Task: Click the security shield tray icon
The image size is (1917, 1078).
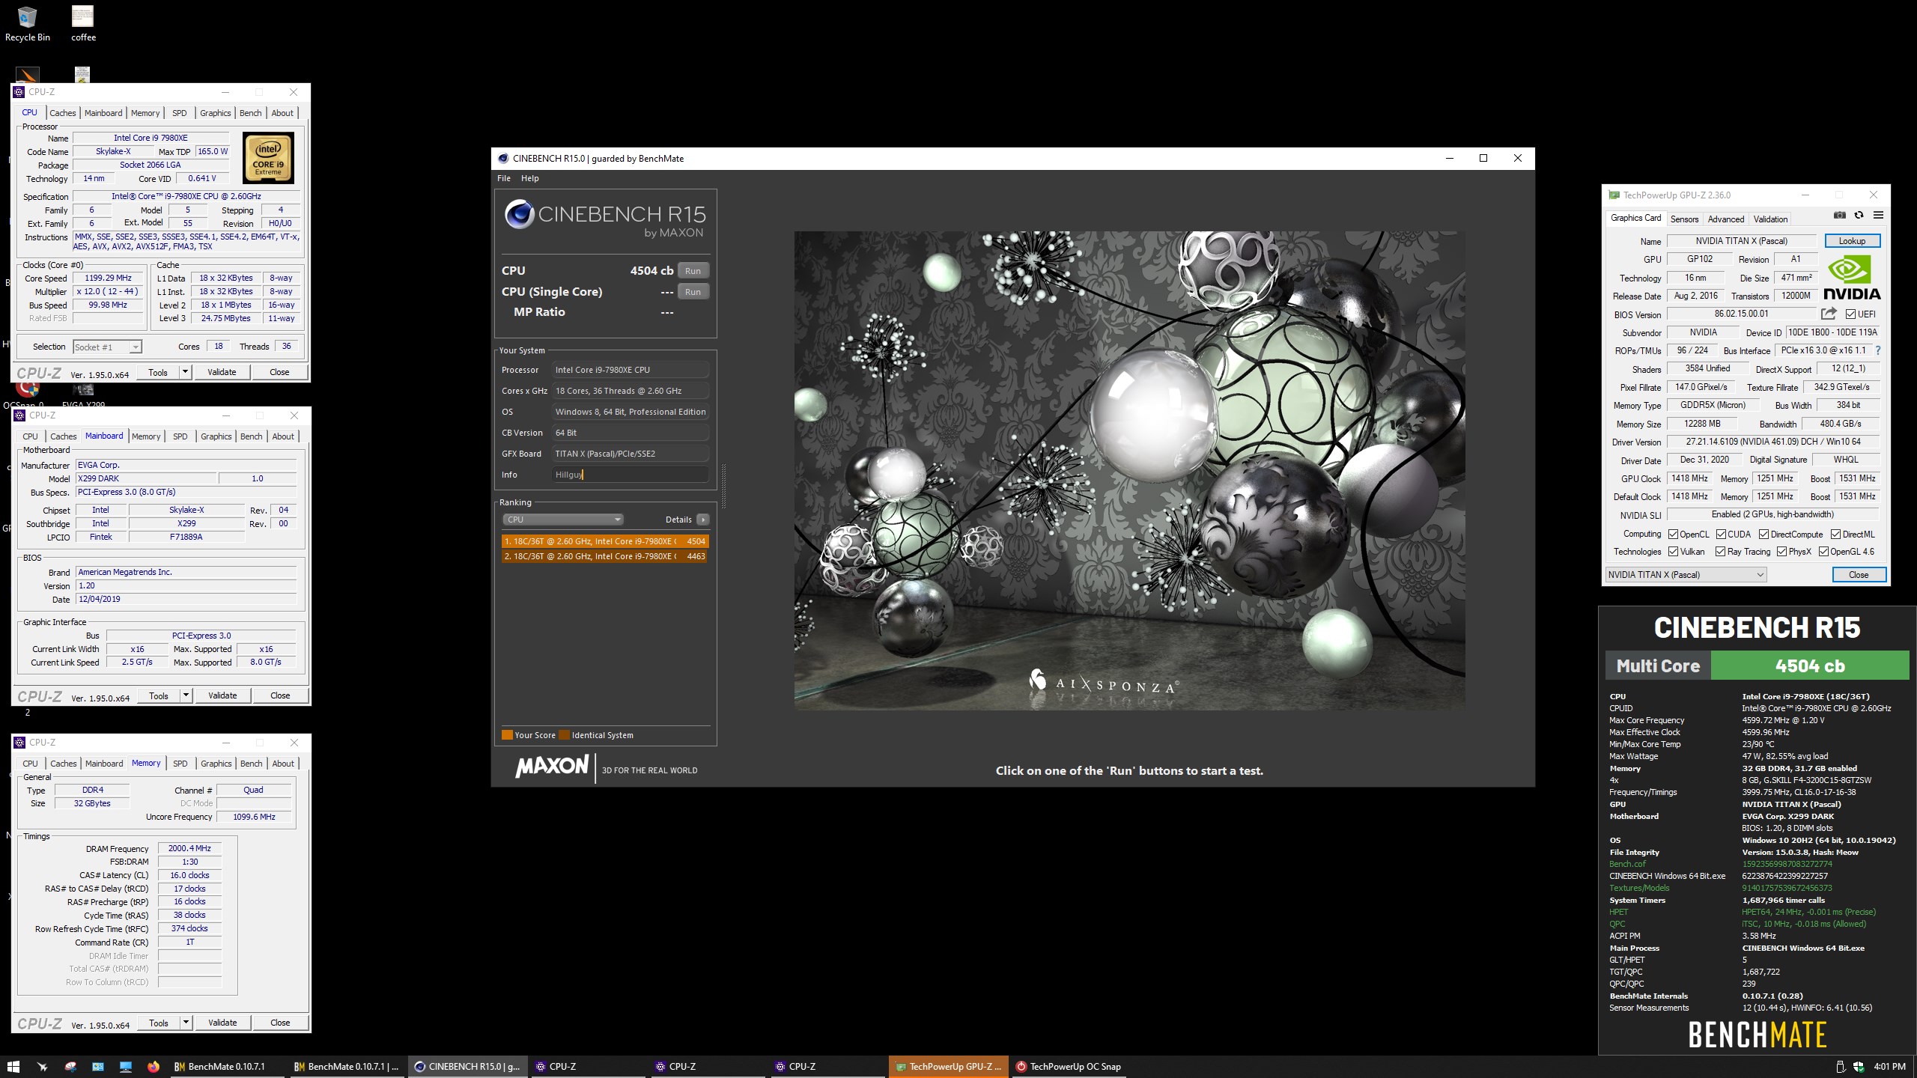Action: click(x=1859, y=1067)
